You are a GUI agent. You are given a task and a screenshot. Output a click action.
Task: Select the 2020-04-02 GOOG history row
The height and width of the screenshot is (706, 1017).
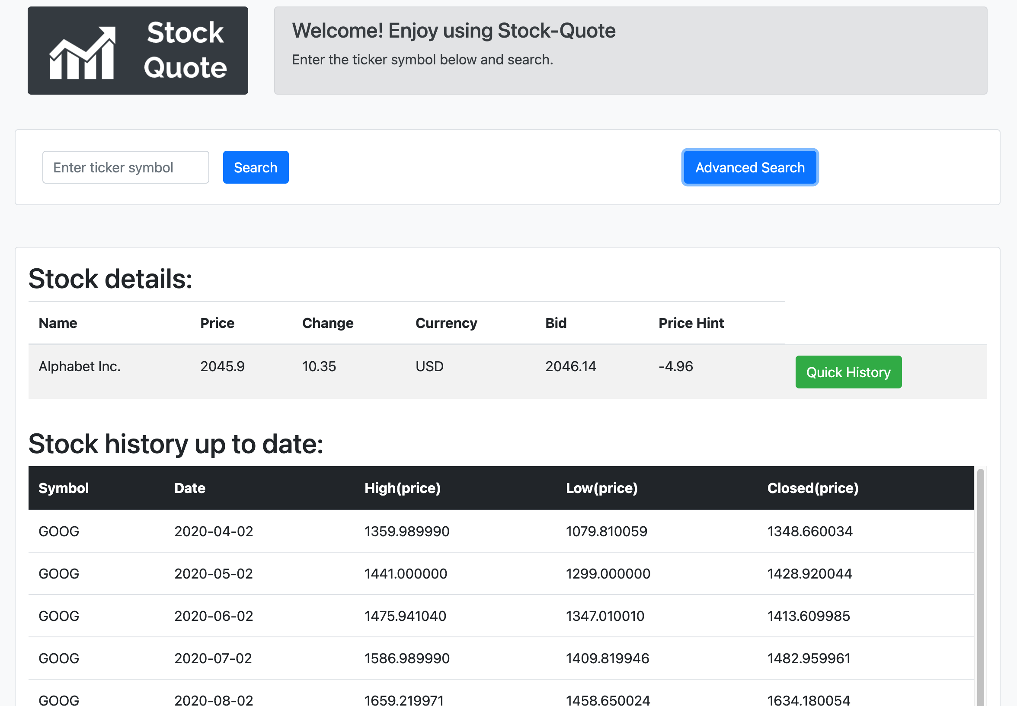[500, 531]
